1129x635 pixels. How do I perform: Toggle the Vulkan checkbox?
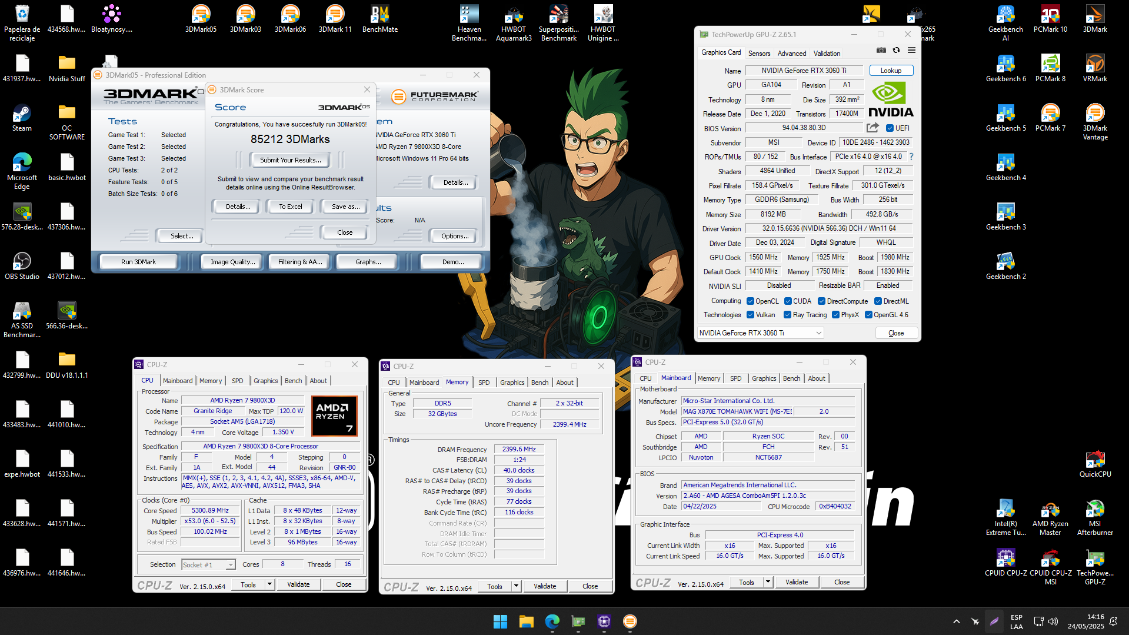[x=750, y=315]
